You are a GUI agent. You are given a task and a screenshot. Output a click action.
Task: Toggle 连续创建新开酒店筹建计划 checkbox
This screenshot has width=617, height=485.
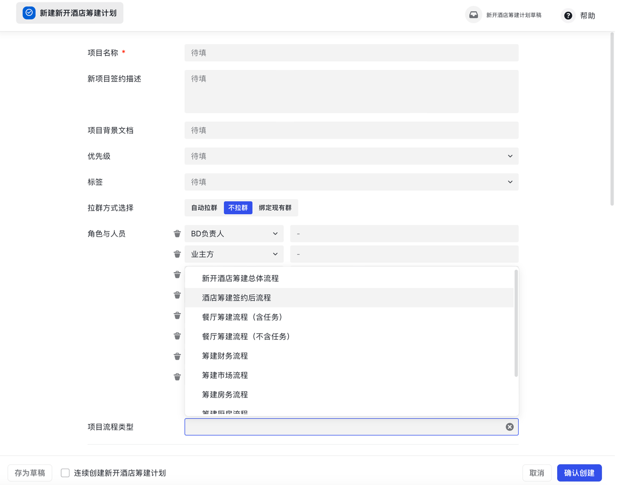point(65,473)
